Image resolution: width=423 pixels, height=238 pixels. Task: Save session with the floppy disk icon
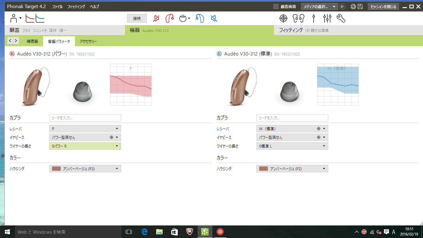click(360, 7)
